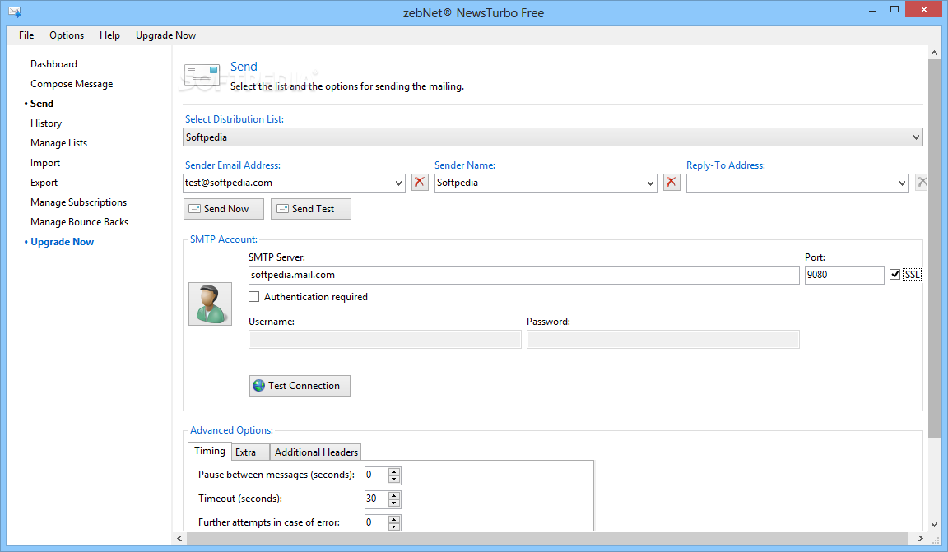
Task: Click the Pause between messages number field
Action: point(376,475)
